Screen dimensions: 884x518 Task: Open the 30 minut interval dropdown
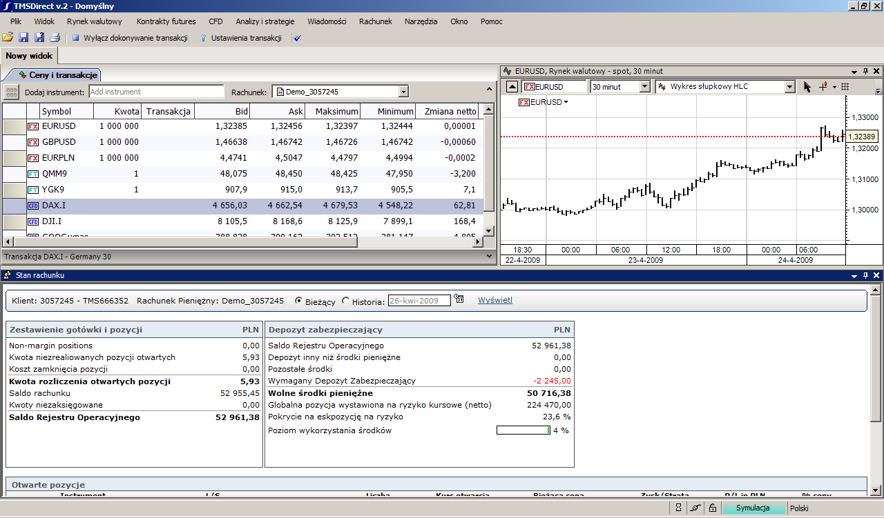645,87
